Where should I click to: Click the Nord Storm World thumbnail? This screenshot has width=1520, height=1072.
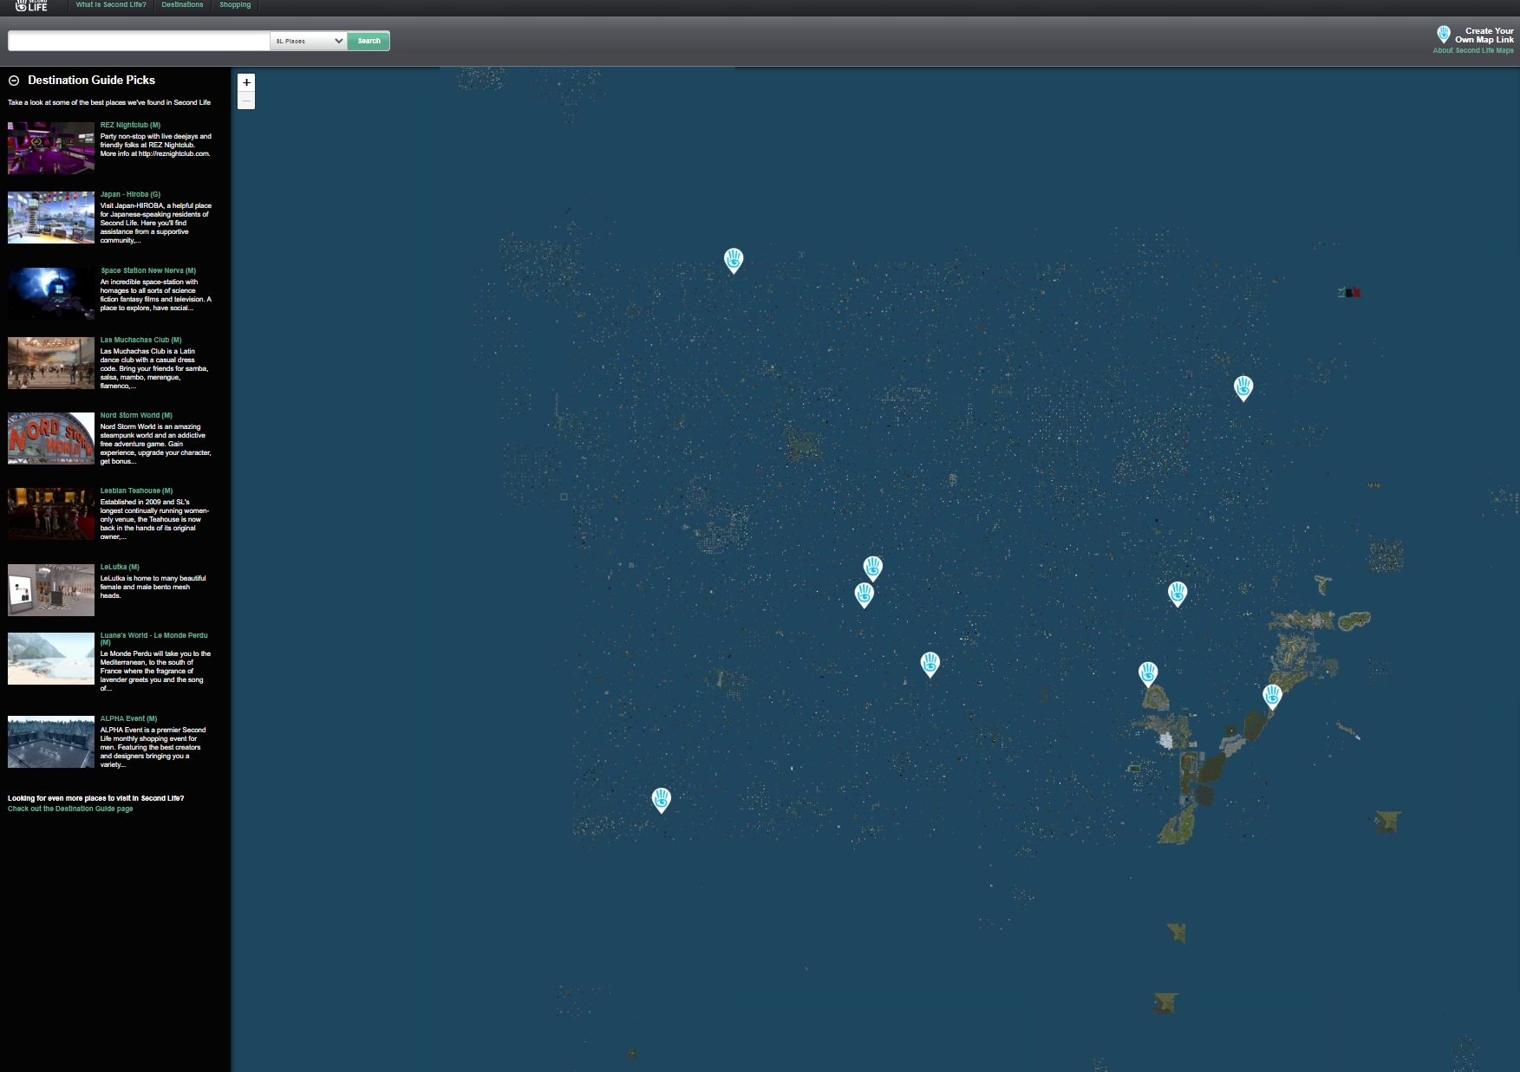point(51,439)
